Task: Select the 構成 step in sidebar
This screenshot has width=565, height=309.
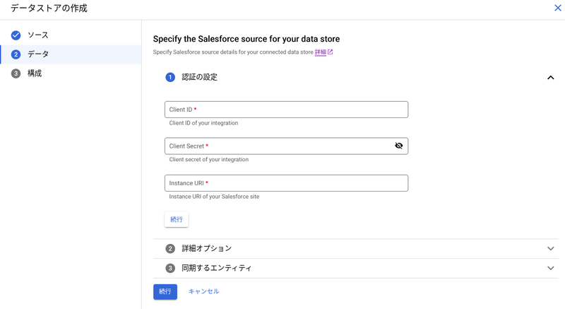Action: click(x=71, y=74)
